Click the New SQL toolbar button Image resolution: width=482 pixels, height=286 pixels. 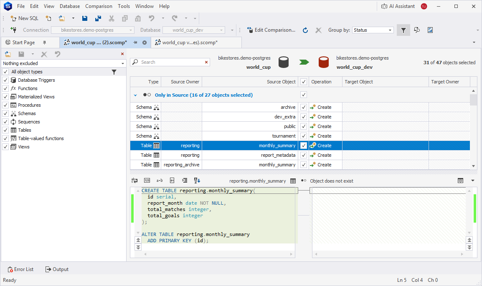24,18
